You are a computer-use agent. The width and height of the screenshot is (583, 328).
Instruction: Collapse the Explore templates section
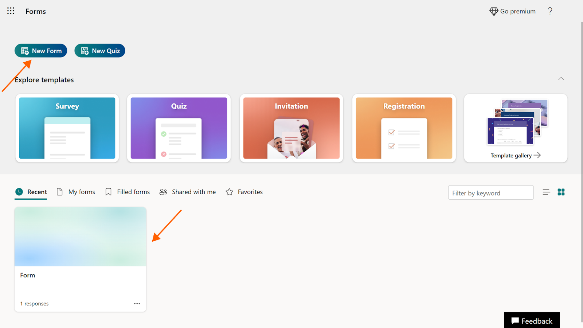(561, 79)
